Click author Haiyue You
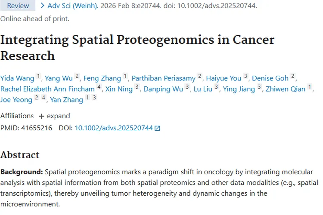Screen dimensions: 323x215 tap(224, 78)
